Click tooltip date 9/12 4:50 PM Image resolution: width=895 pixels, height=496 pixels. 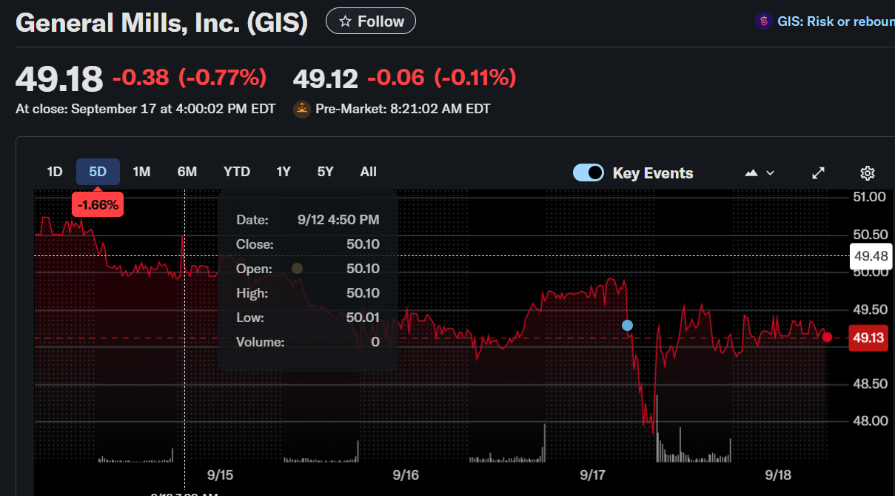coord(338,220)
